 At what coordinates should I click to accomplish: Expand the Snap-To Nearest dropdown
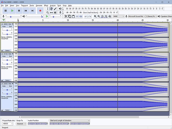pyautogui.click(x=21, y=124)
